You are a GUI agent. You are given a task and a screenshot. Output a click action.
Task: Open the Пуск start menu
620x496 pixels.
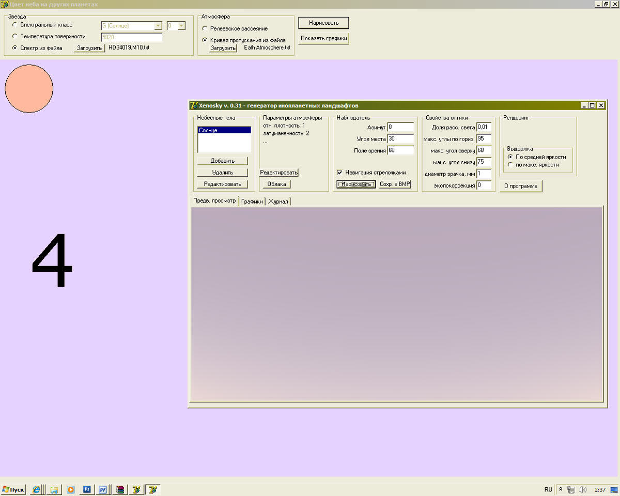pos(13,489)
